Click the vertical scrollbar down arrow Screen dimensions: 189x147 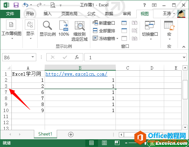pyautogui.click(x=185, y=127)
